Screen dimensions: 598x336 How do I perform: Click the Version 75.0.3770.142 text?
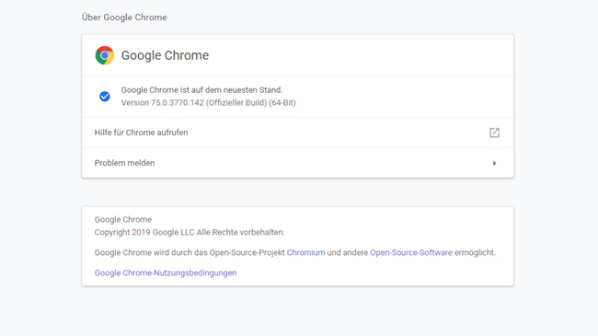pyautogui.click(x=208, y=103)
